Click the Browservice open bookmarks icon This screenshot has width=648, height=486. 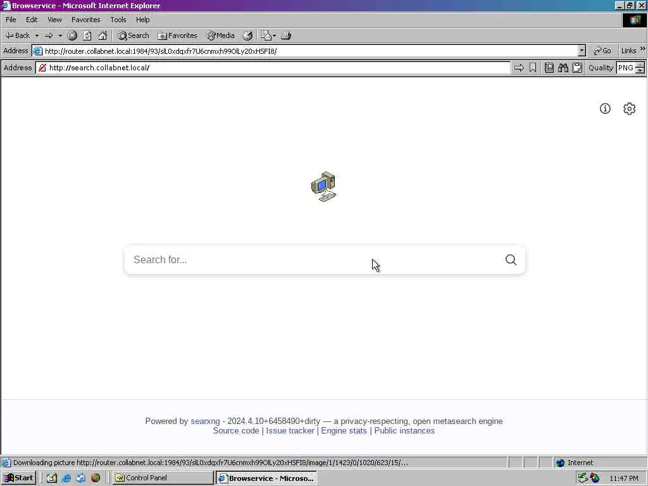point(549,68)
